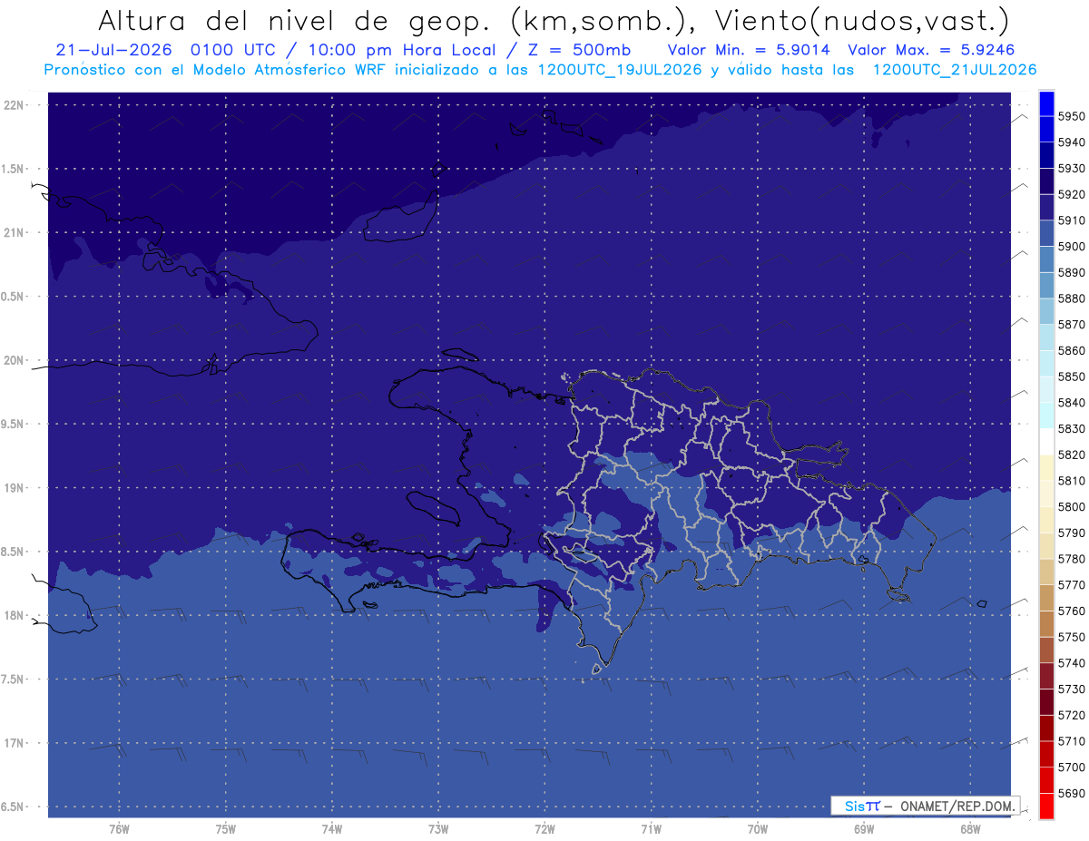Click legend value 5910
This screenshot has height=841, width=1089.
click(x=1071, y=220)
